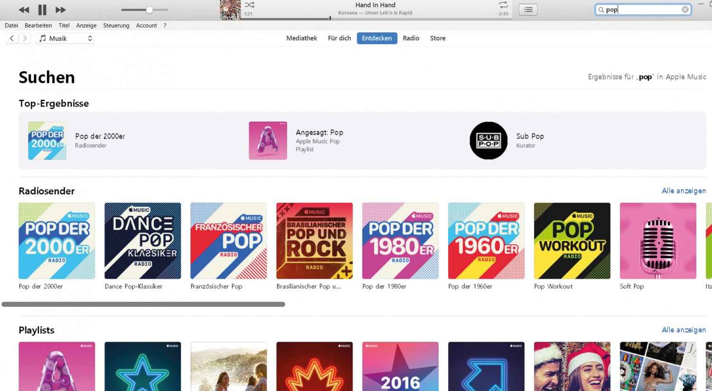Switch to the Mediathek tab
This screenshot has height=391, width=712.
coord(301,38)
